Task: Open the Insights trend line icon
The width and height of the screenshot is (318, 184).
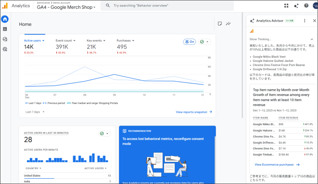Action: pyautogui.click(x=228, y=24)
